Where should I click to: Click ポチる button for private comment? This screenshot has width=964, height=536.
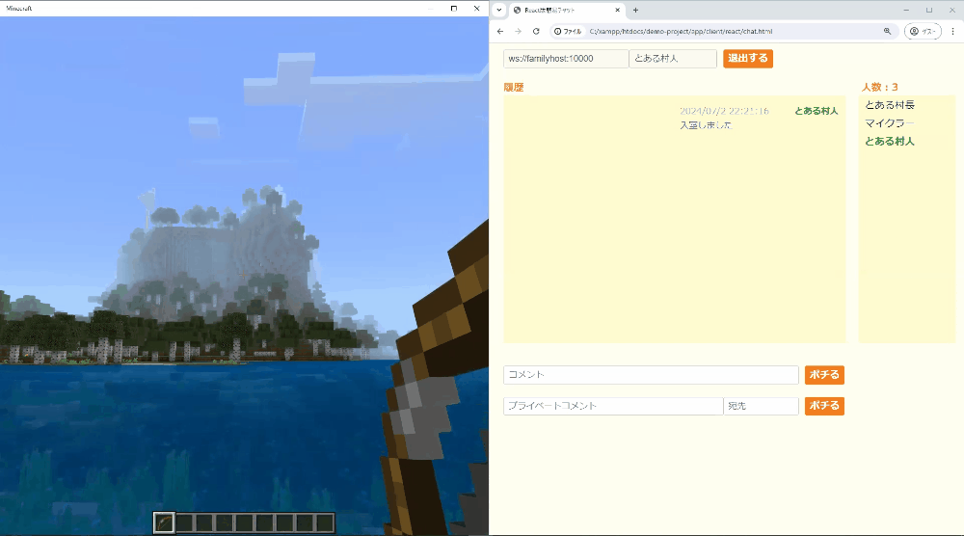click(x=824, y=407)
